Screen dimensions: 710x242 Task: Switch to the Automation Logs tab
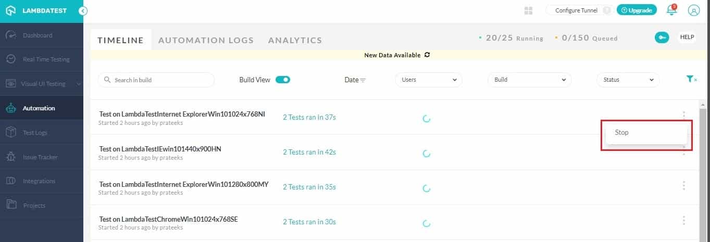coord(206,40)
